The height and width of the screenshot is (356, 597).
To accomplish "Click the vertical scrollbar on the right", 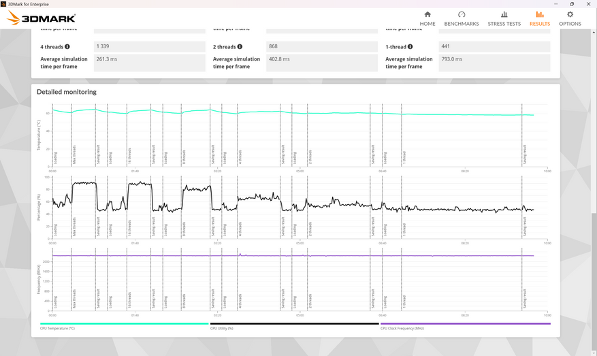I will [594, 204].
